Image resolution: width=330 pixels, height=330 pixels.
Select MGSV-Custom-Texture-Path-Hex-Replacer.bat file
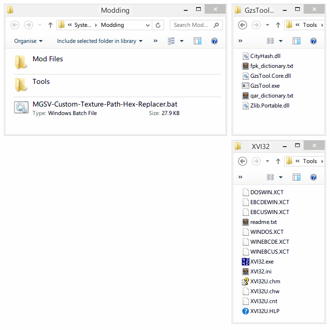[117, 108]
